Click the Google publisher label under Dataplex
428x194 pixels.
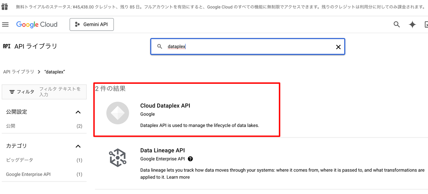(148, 114)
